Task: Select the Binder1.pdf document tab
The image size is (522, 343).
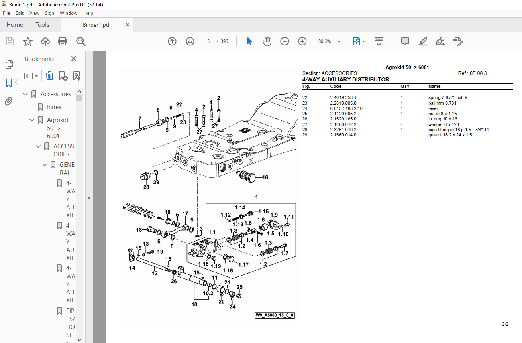Action: point(97,25)
